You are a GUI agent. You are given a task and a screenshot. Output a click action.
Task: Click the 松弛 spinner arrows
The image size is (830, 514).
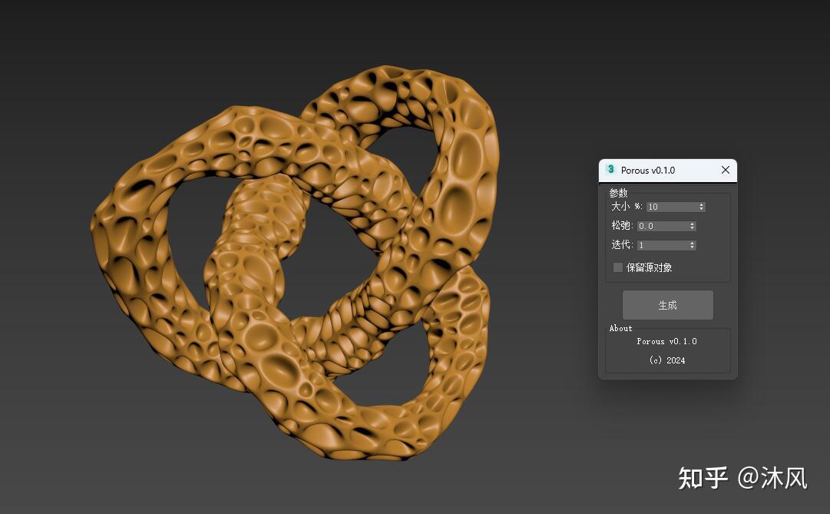[x=692, y=226]
